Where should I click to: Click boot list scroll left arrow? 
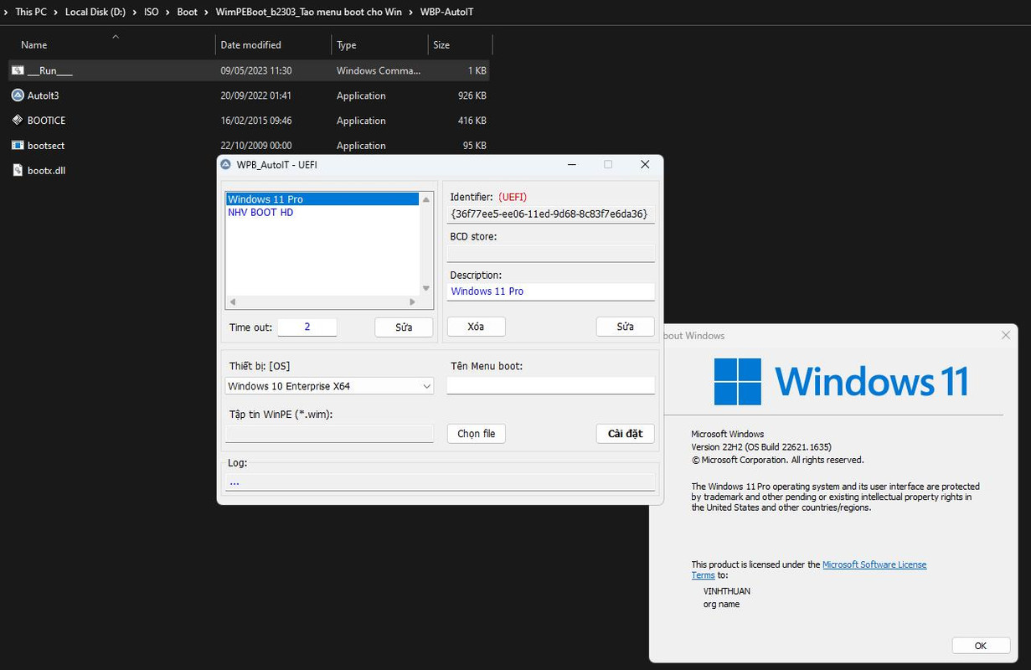click(233, 301)
